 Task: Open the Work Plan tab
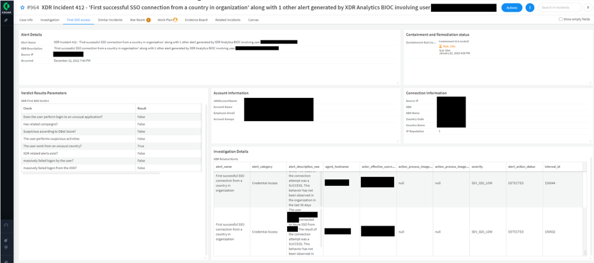(x=165, y=20)
